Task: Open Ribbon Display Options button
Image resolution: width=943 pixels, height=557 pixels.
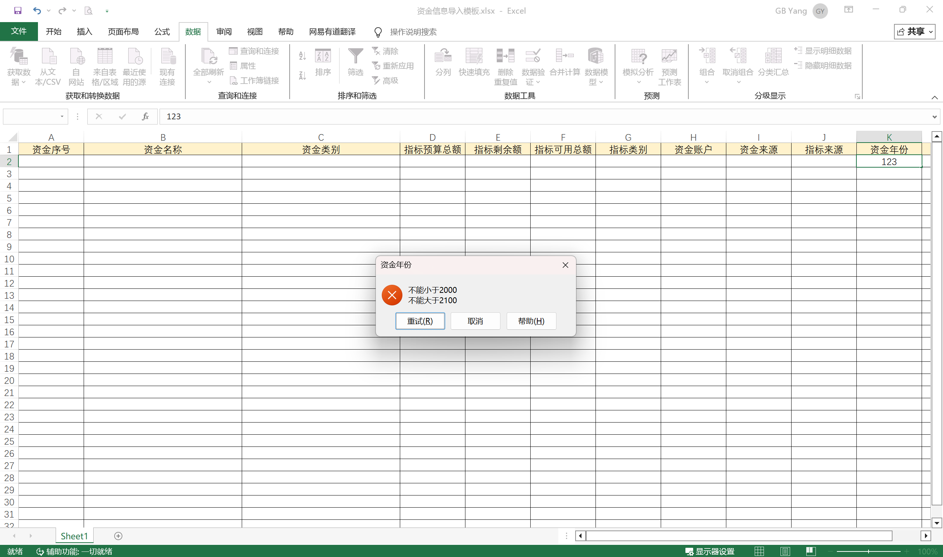Action: [x=848, y=10]
